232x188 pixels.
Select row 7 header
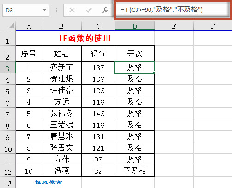(8, 113)
